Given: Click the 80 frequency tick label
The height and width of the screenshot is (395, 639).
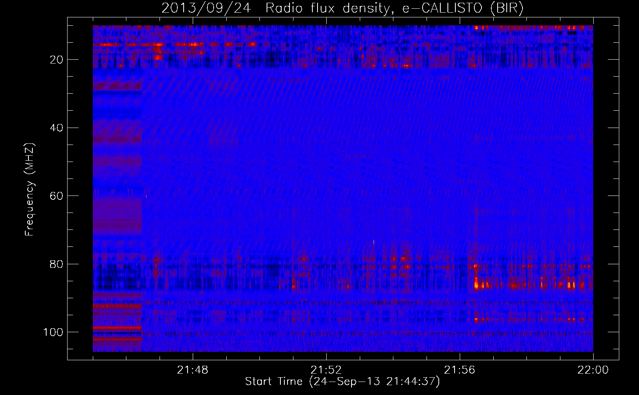Looking at the screenshot, I should click(x=56, y=264).
